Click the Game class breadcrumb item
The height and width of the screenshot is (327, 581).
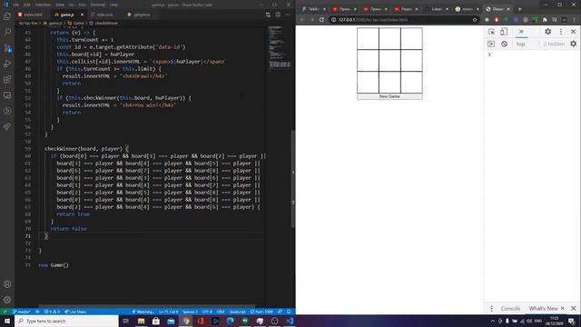76,23
